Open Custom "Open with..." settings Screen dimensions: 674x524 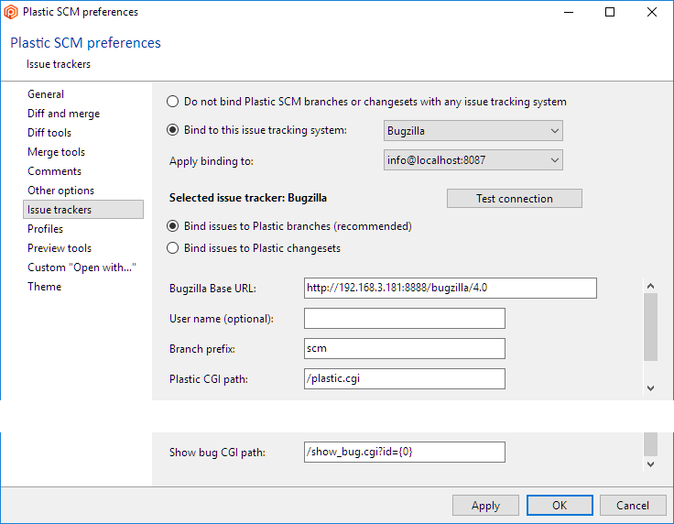coord(82,267)
